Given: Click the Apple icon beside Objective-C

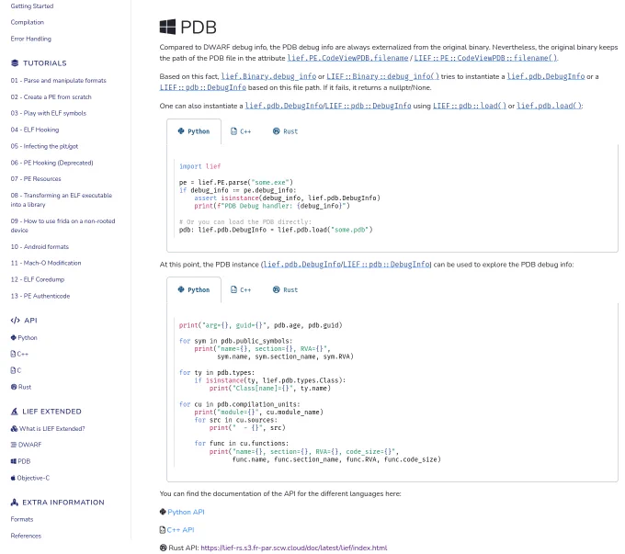Looking at the screenshot, I should coord(13,478).
